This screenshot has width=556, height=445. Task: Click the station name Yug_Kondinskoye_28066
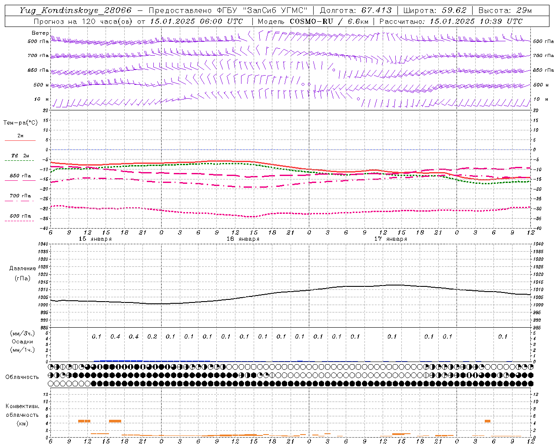click(x=76, y=10)
